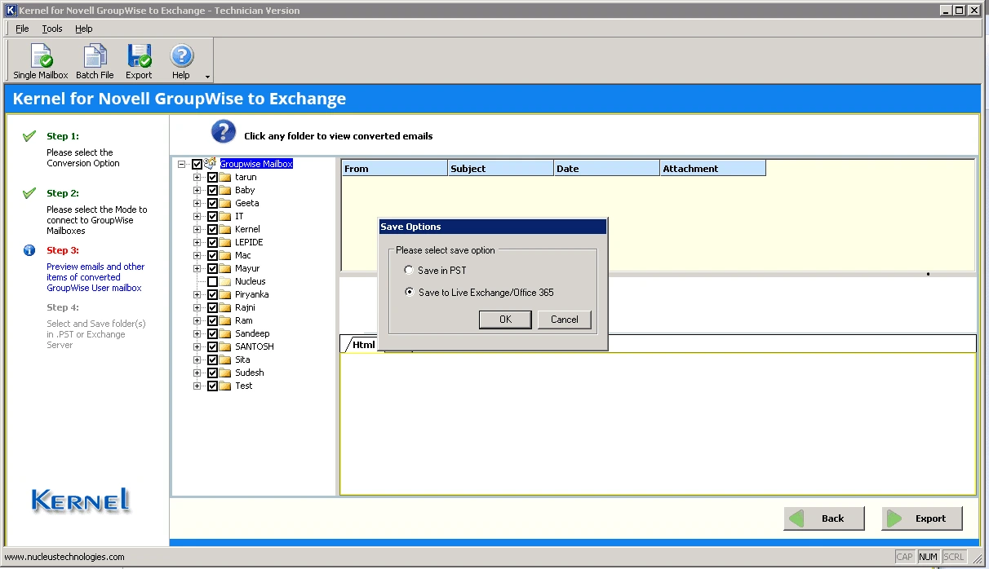The height and width of the screenshot is (569, 989).
Task: Select the Save in PST radio button
Action: click(x=409, y=270)
